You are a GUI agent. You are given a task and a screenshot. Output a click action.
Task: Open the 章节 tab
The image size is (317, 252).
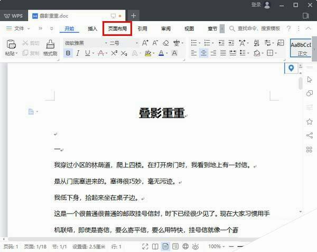click(x=212, y=29)
